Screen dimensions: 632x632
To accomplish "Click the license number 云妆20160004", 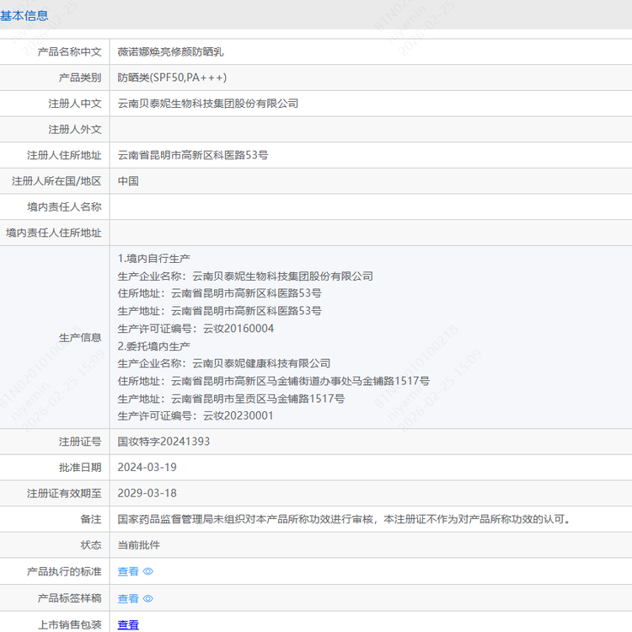I will tap(238, 329).
